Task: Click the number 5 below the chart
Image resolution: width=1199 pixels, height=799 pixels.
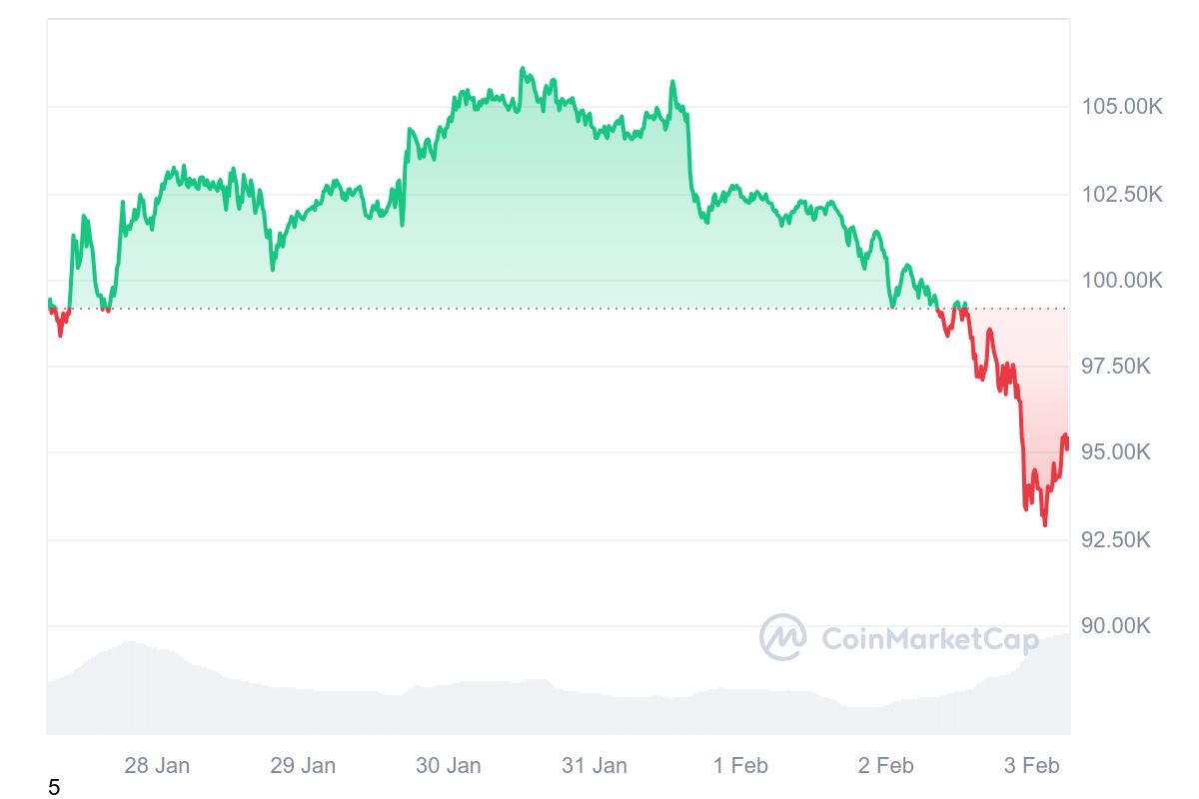Action: click(54, 788)
